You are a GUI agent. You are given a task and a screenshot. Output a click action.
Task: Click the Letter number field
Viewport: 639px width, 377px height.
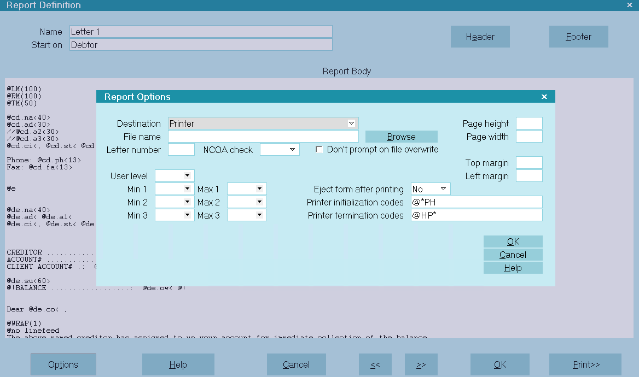tap(181, 150)
